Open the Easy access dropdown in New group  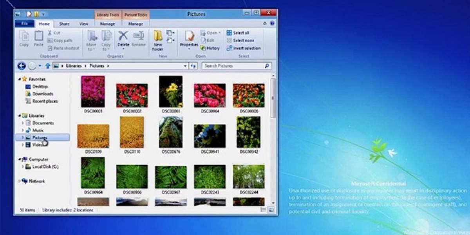point(170,40)
